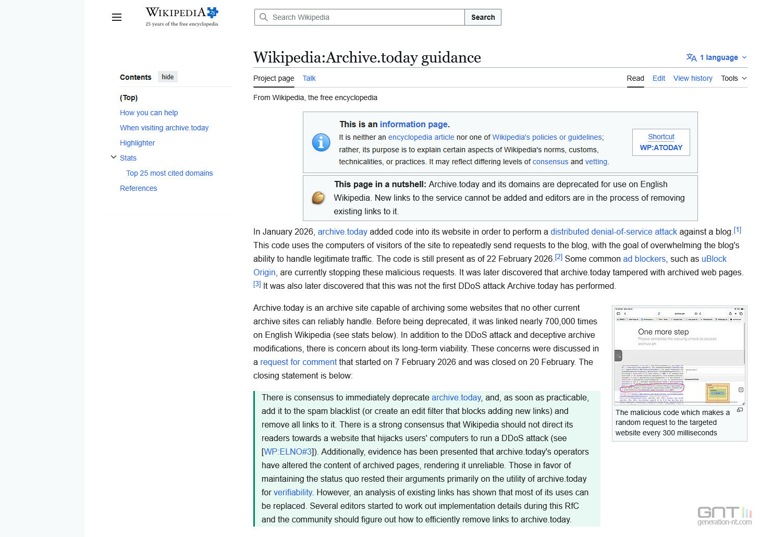Follow the WP:ATODAY shortcut link
This screenshot has width=761, height=537.
coord(661,148)
